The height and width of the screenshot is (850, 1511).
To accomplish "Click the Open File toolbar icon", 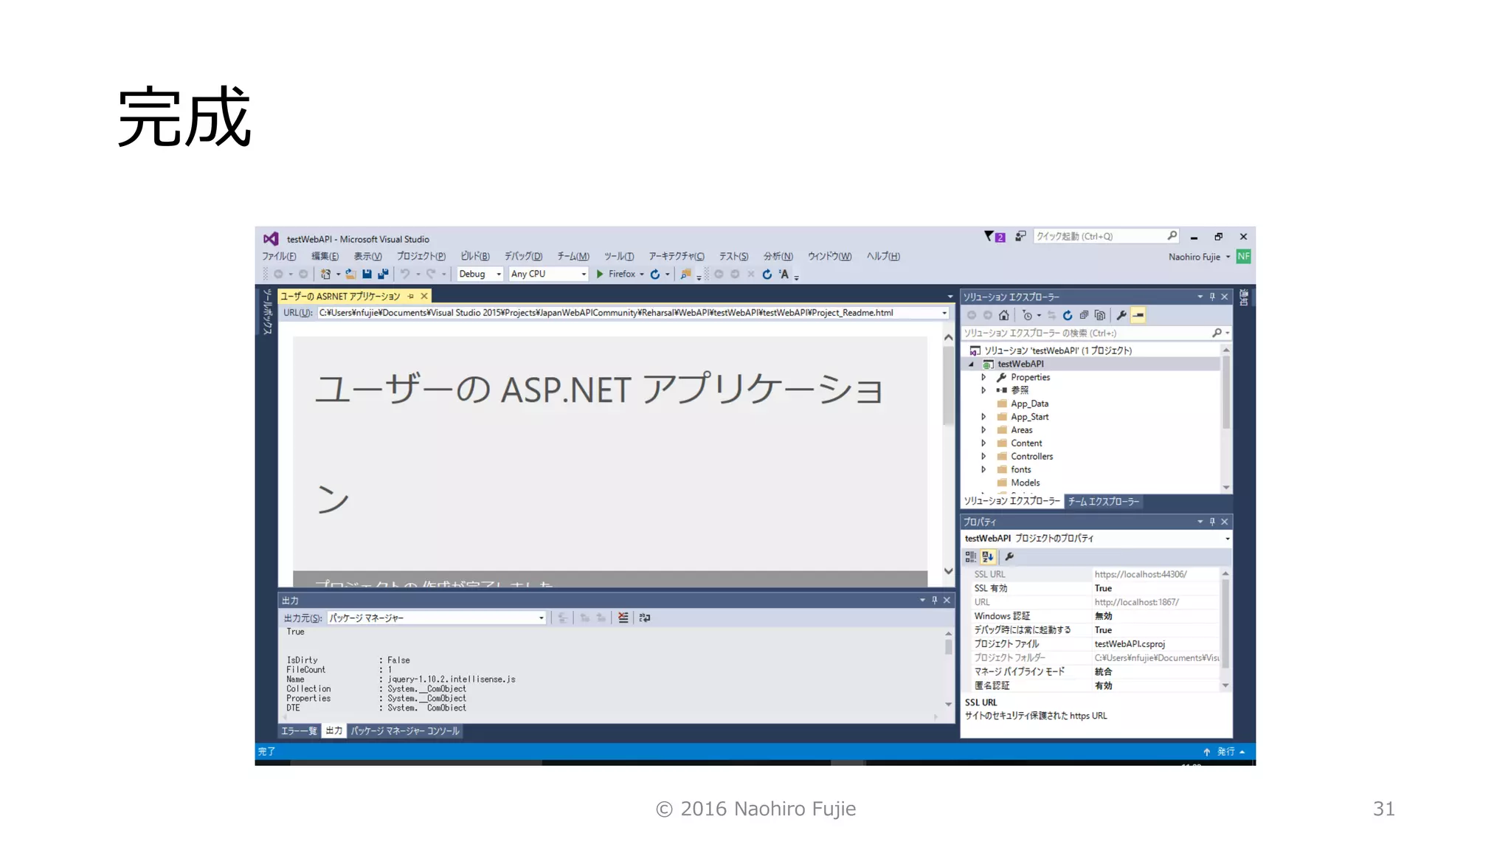I will point(350,274).
